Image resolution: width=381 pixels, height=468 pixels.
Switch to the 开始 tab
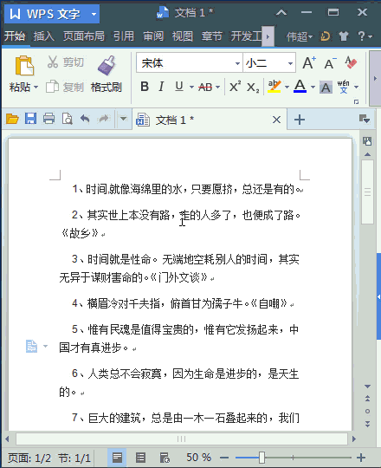click(15, 36)
